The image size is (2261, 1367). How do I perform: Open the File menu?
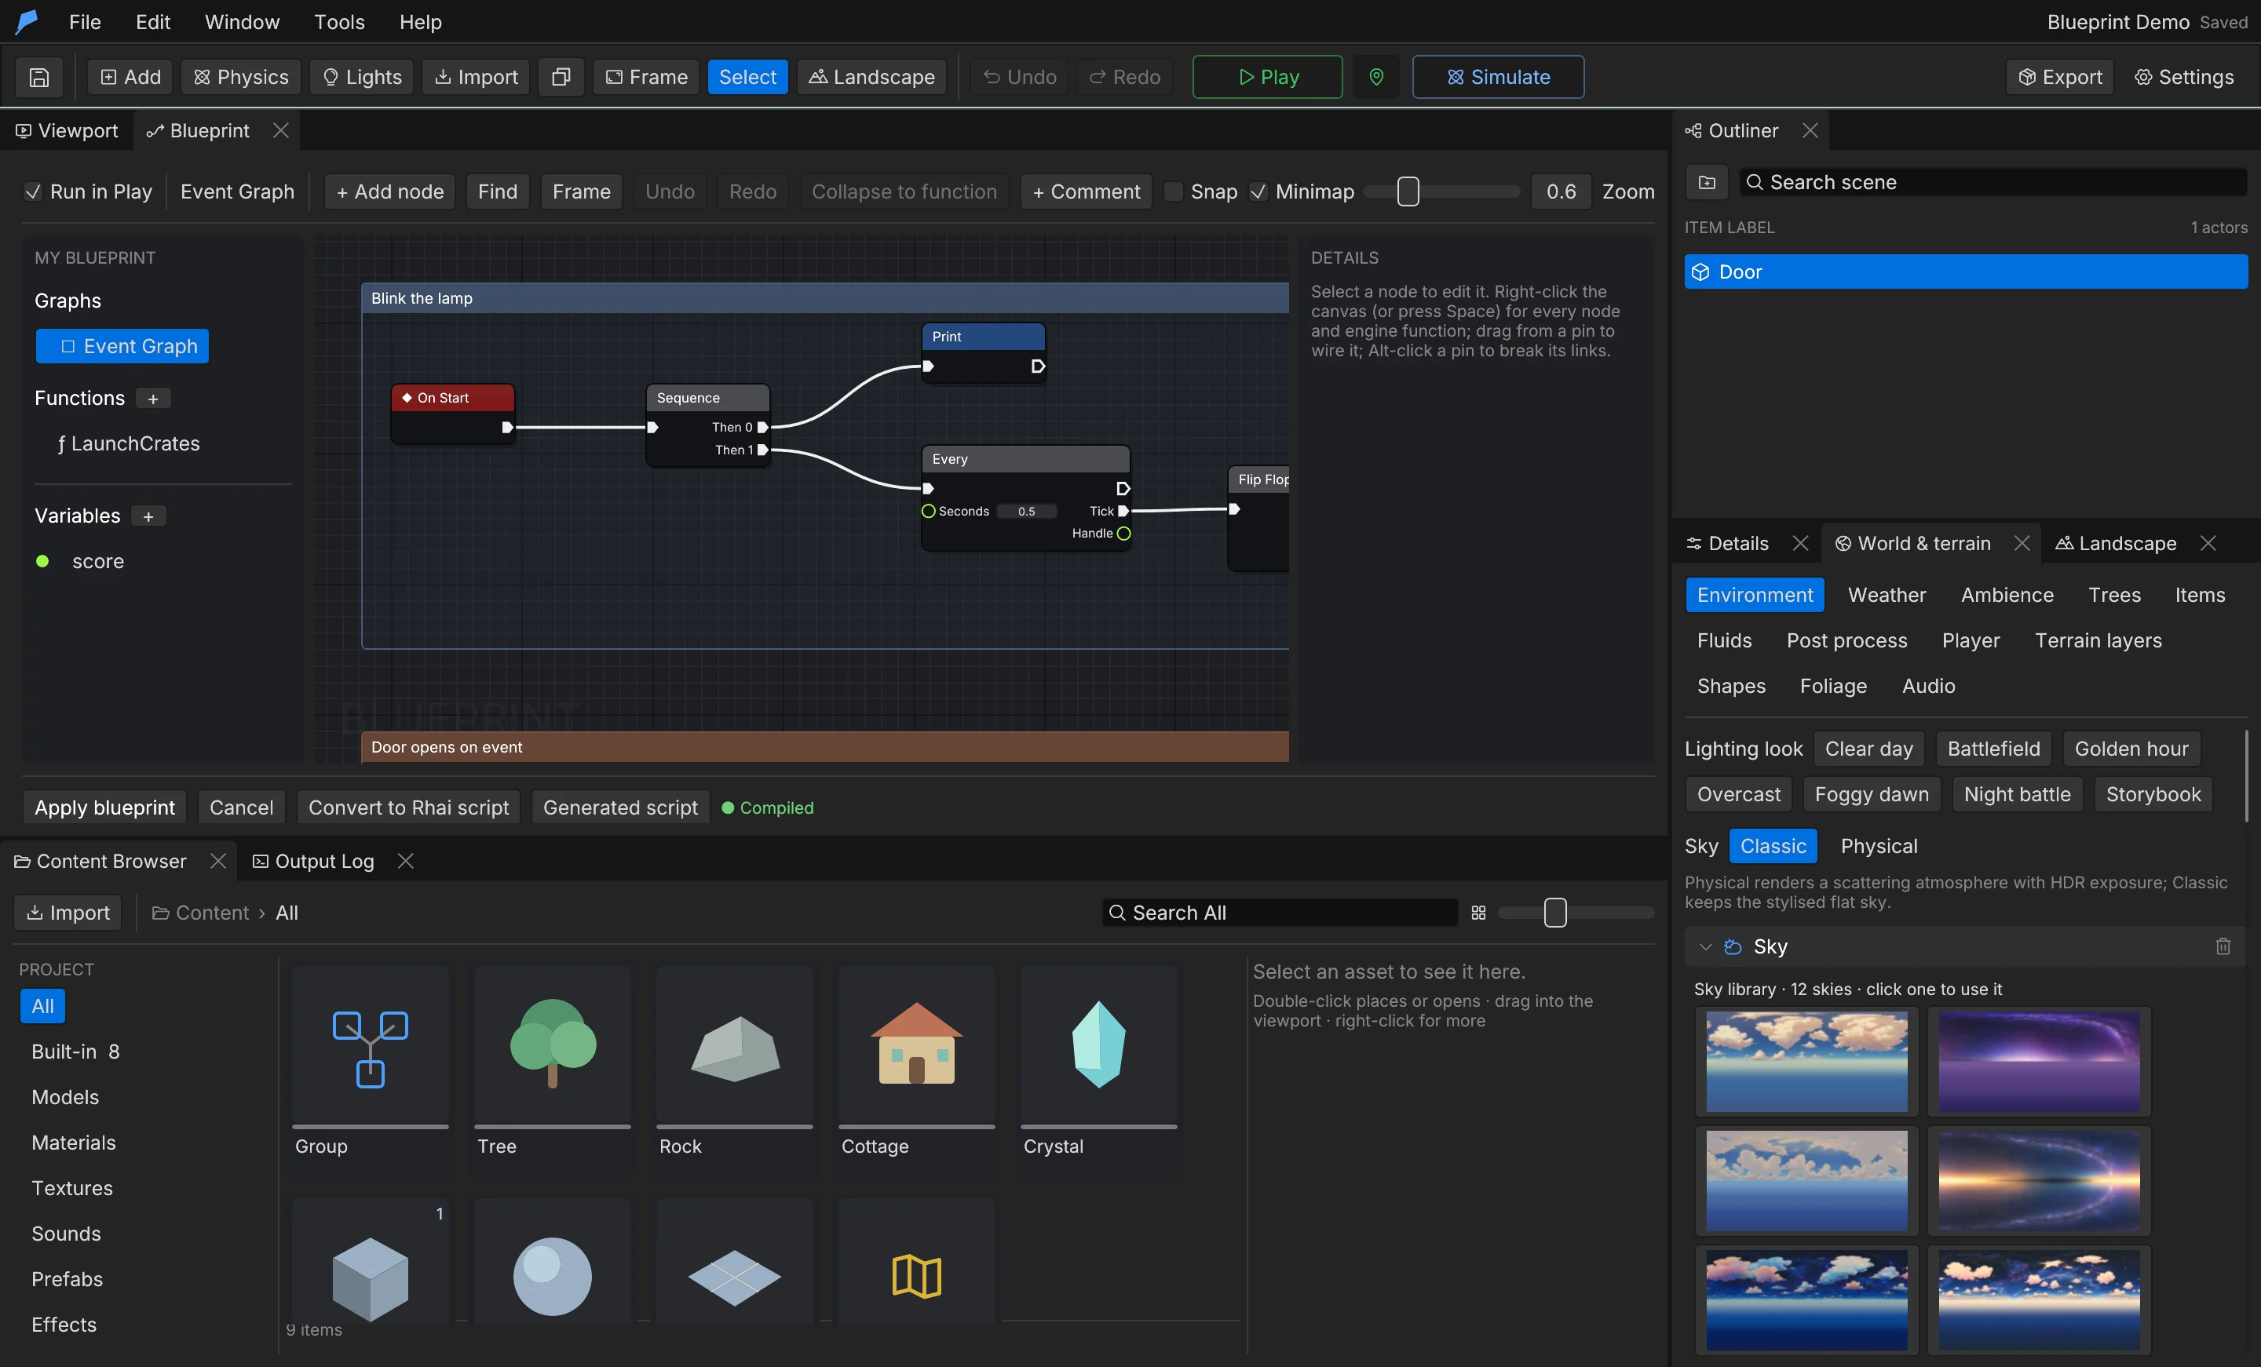[x=85, y=22]
